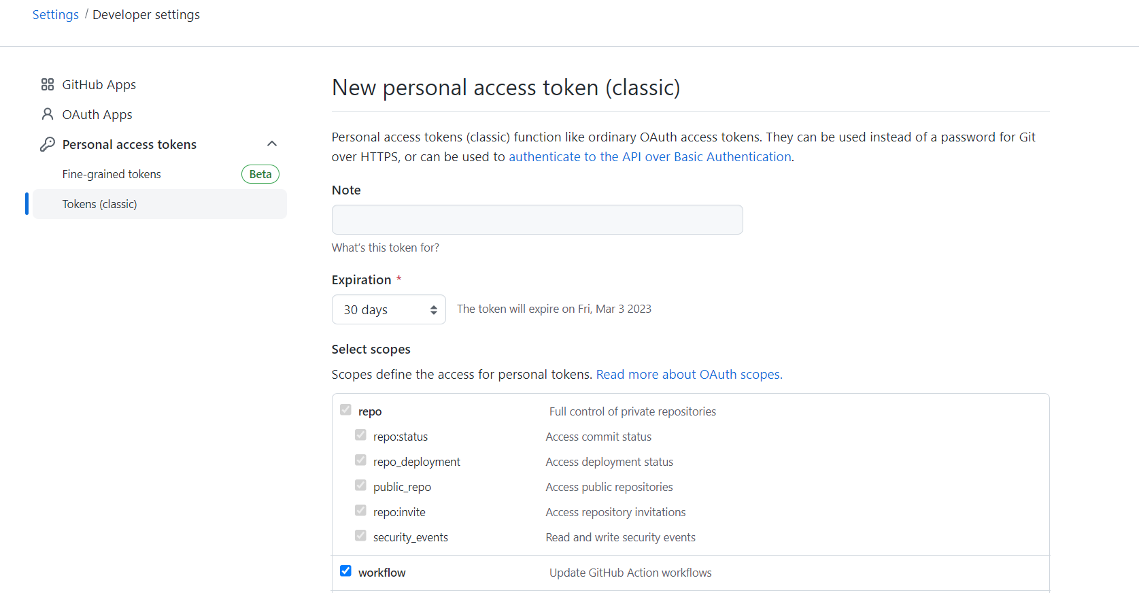Collapse the Personal access tokens section chevron
Viewport: 1139px width, 593px height.
(x=272, y=143)
